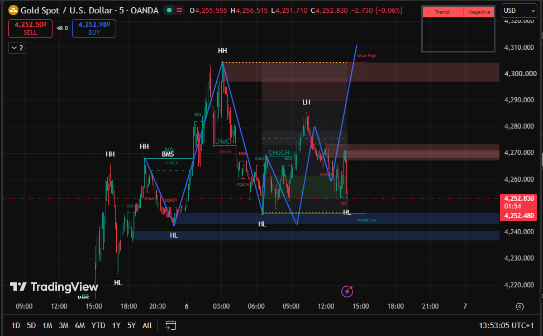Select the 5Y time range
This screenshot has height=336, width=543.
click(x=132, y=325)
